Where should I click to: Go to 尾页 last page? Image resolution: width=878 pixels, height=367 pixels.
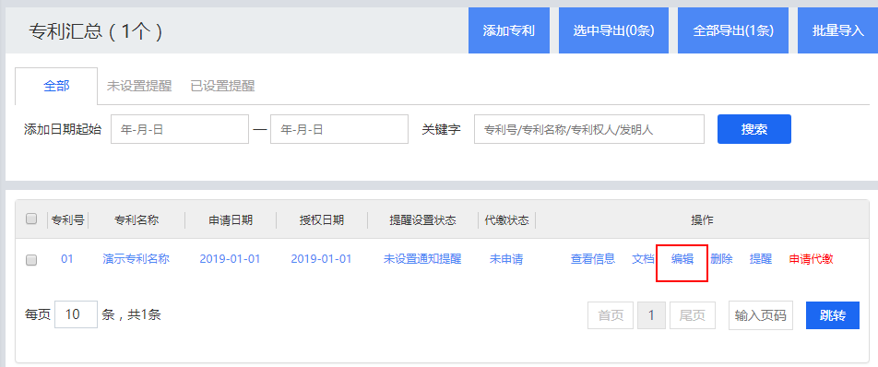693,315
